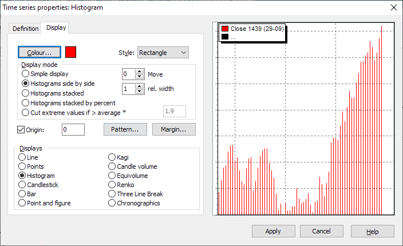Click the Apply button
This screenshot has width=403, height=246.
pyautogui.click(x=273, y=231)
